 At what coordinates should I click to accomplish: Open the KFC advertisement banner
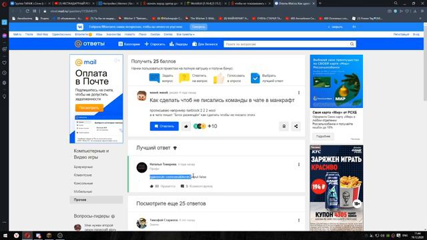click(x=336, y=188)
